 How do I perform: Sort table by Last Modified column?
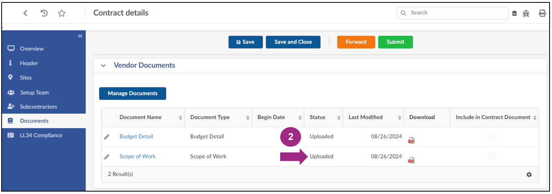pos(366,117)
